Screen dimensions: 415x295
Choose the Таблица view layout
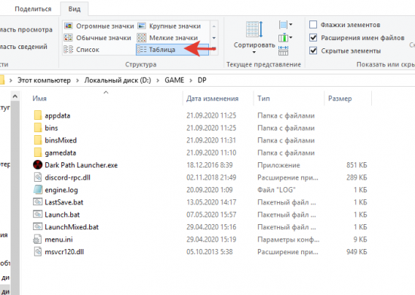(172, 50)
